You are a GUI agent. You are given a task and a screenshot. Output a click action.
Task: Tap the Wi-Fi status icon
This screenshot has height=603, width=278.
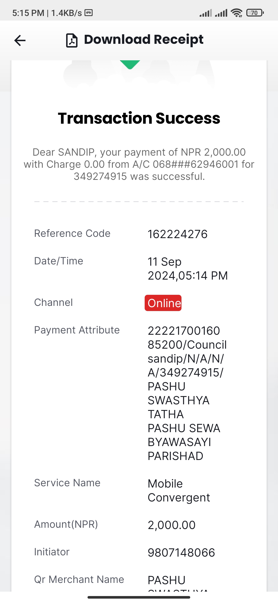point(237,13)
